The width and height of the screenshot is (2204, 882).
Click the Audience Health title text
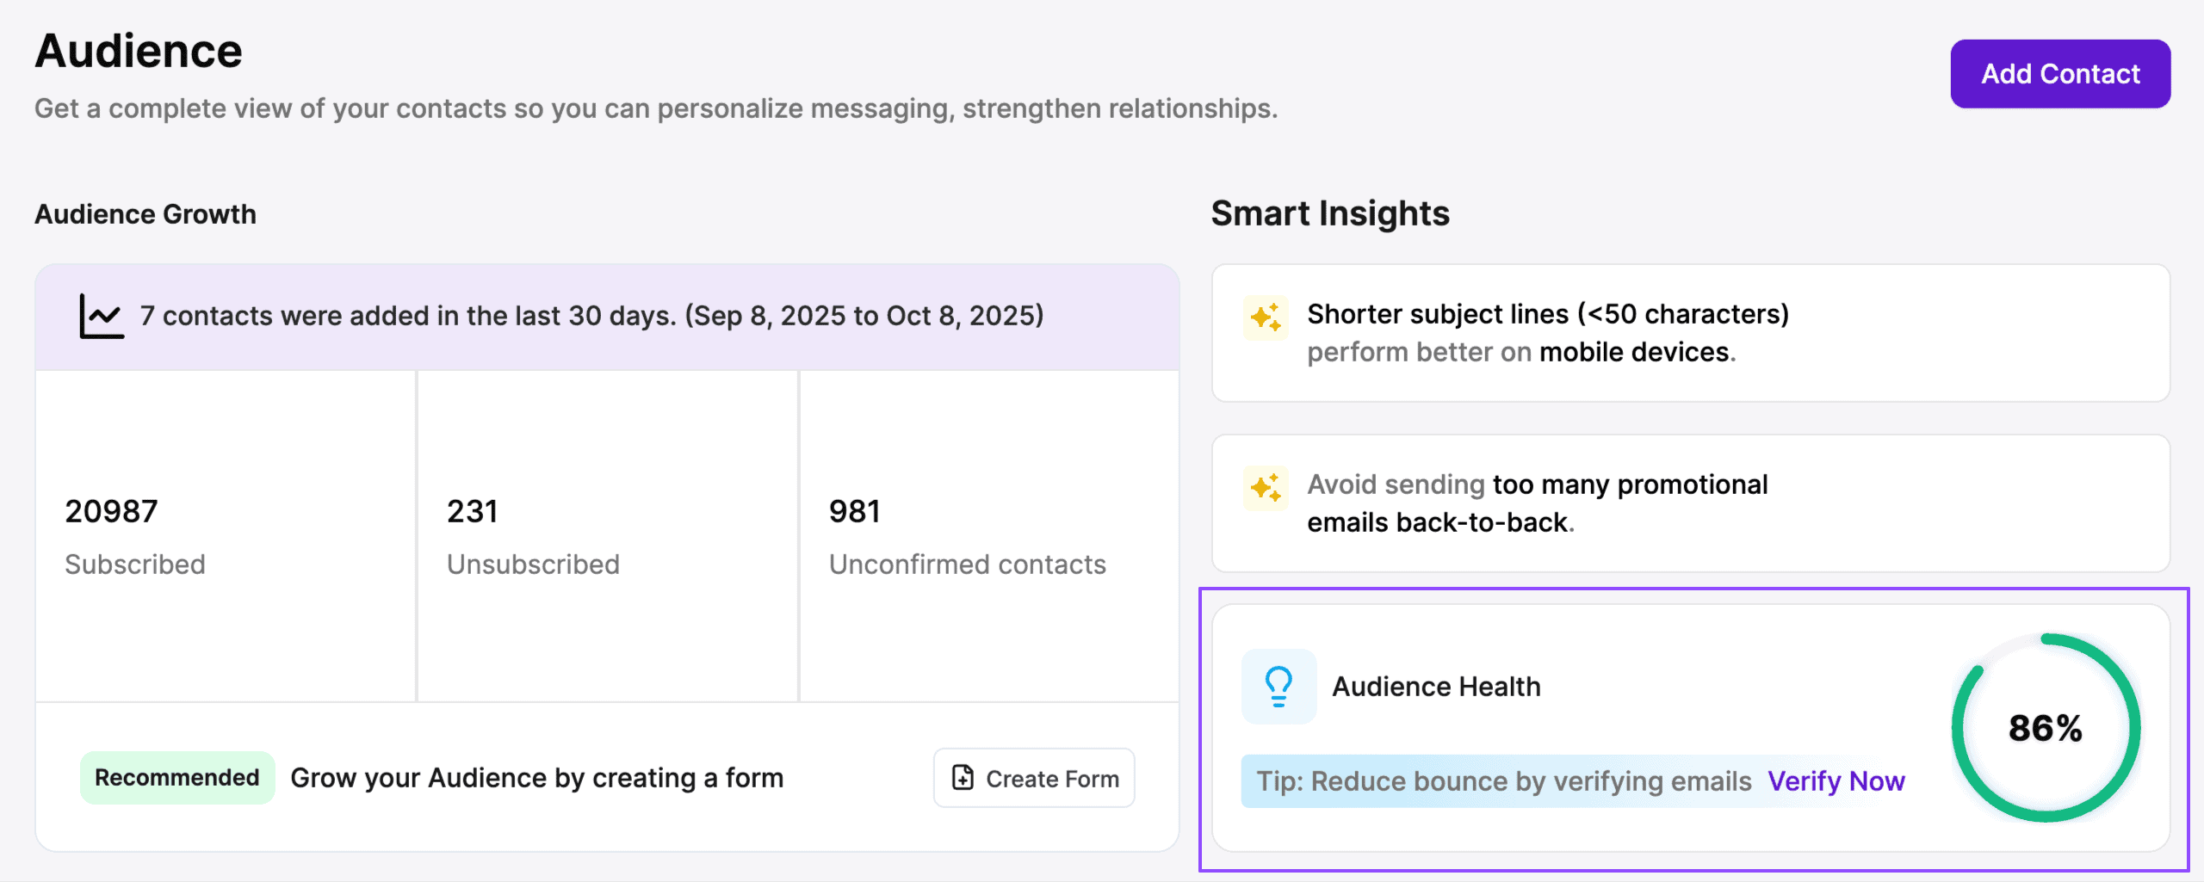[1436, 687]
